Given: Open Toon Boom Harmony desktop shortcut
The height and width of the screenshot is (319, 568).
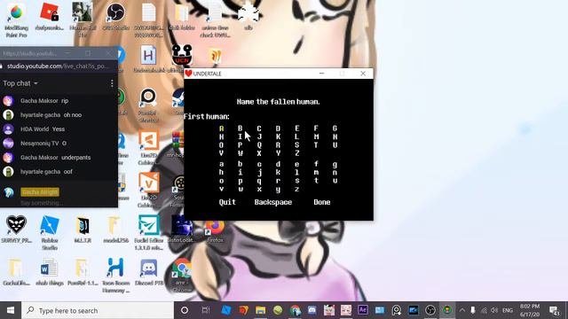Looking at the screenshot, I should 115,275.
